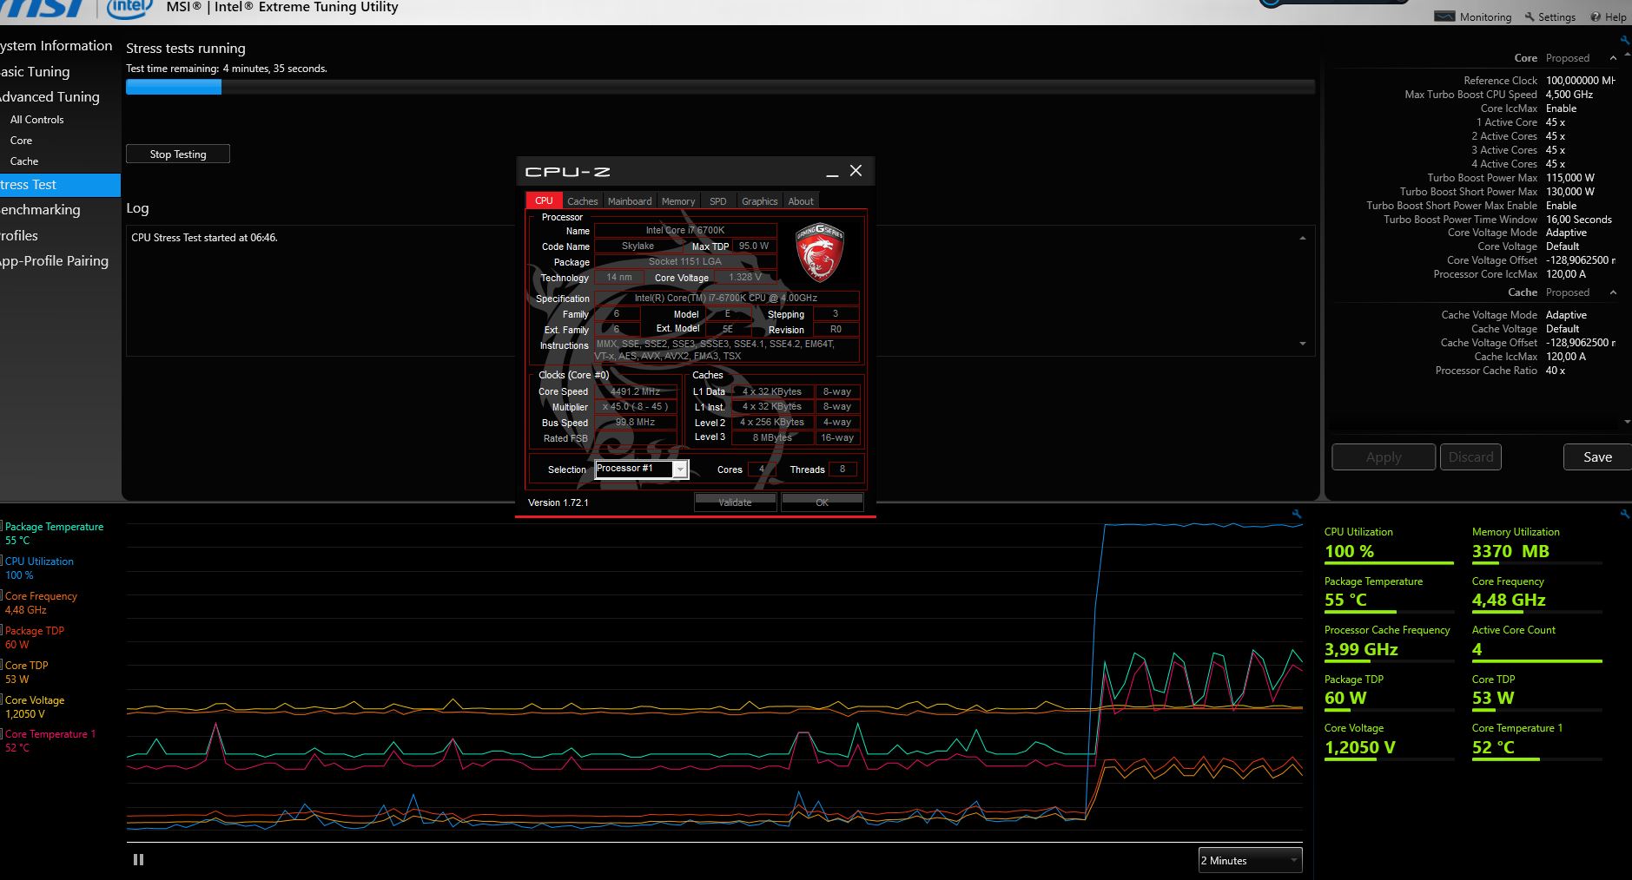Click the wrench icon above the Core proposed panel
Screen dimensions: 1632x880
coord(1625,41)
